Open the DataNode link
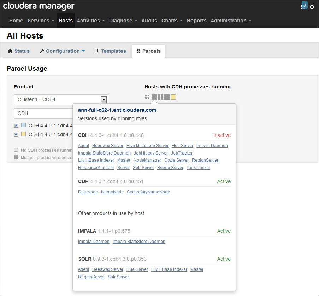This screenshot has height=296, width=319. [88, 192]
